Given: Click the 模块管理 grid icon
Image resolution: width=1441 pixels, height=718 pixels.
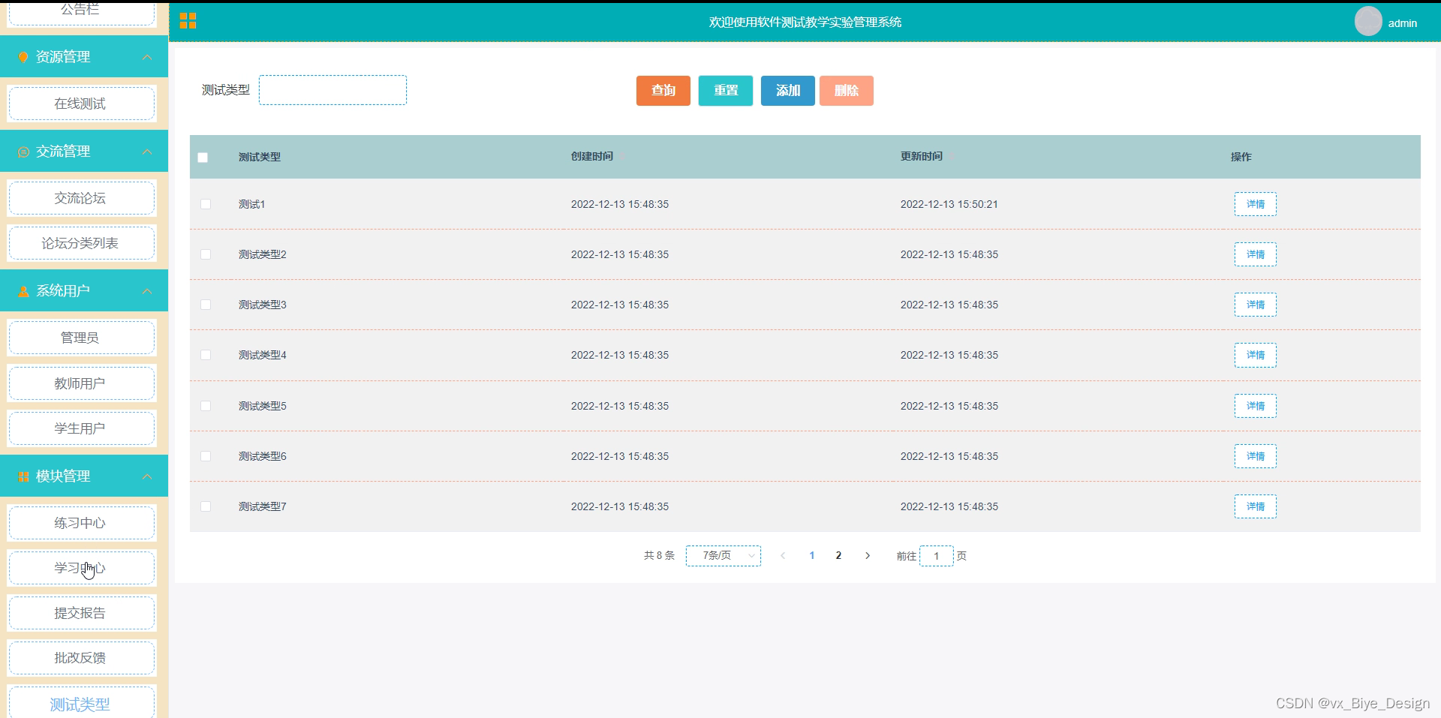Looking at the screenshot, I should pos(23,476).
